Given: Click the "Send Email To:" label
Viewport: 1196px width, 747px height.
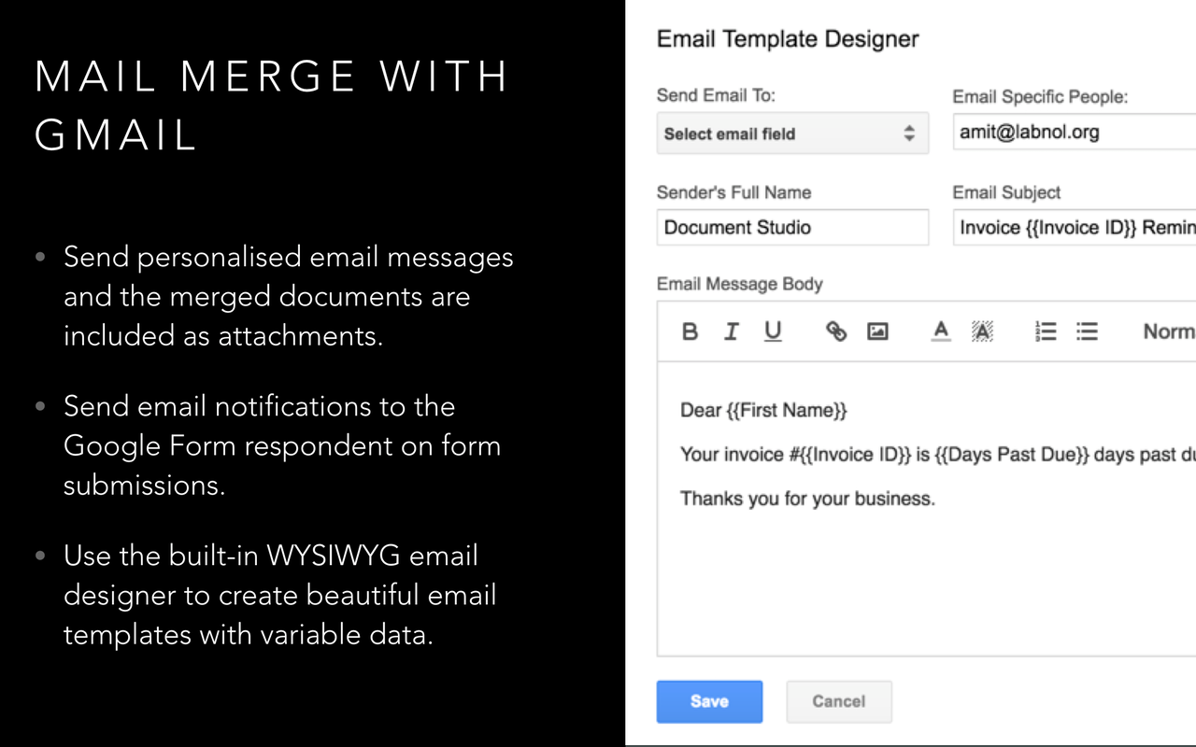Looking at the screenshot, I should point(716,95).
